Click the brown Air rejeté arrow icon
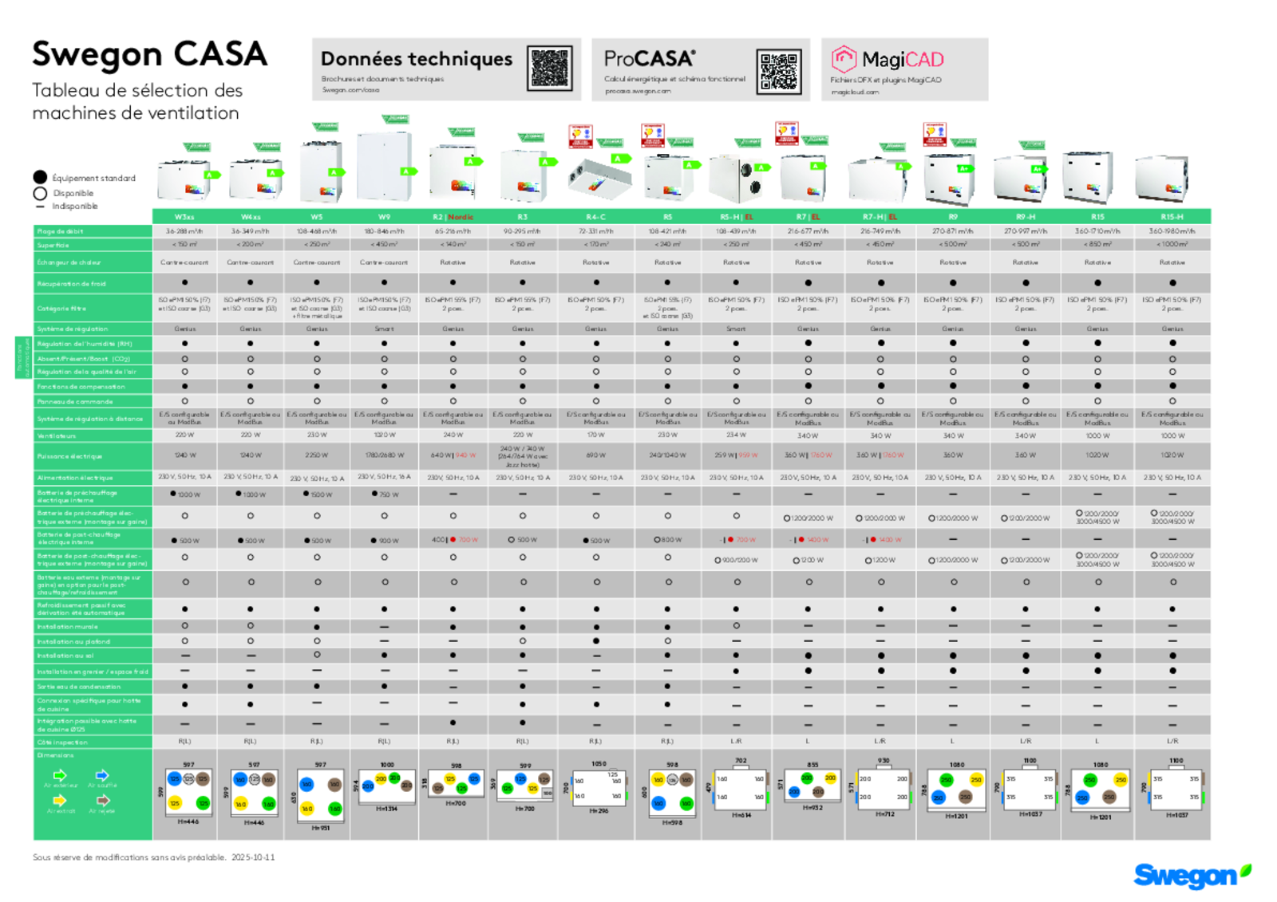Viewport: 1277px width, 902px height. click(102, 800)
